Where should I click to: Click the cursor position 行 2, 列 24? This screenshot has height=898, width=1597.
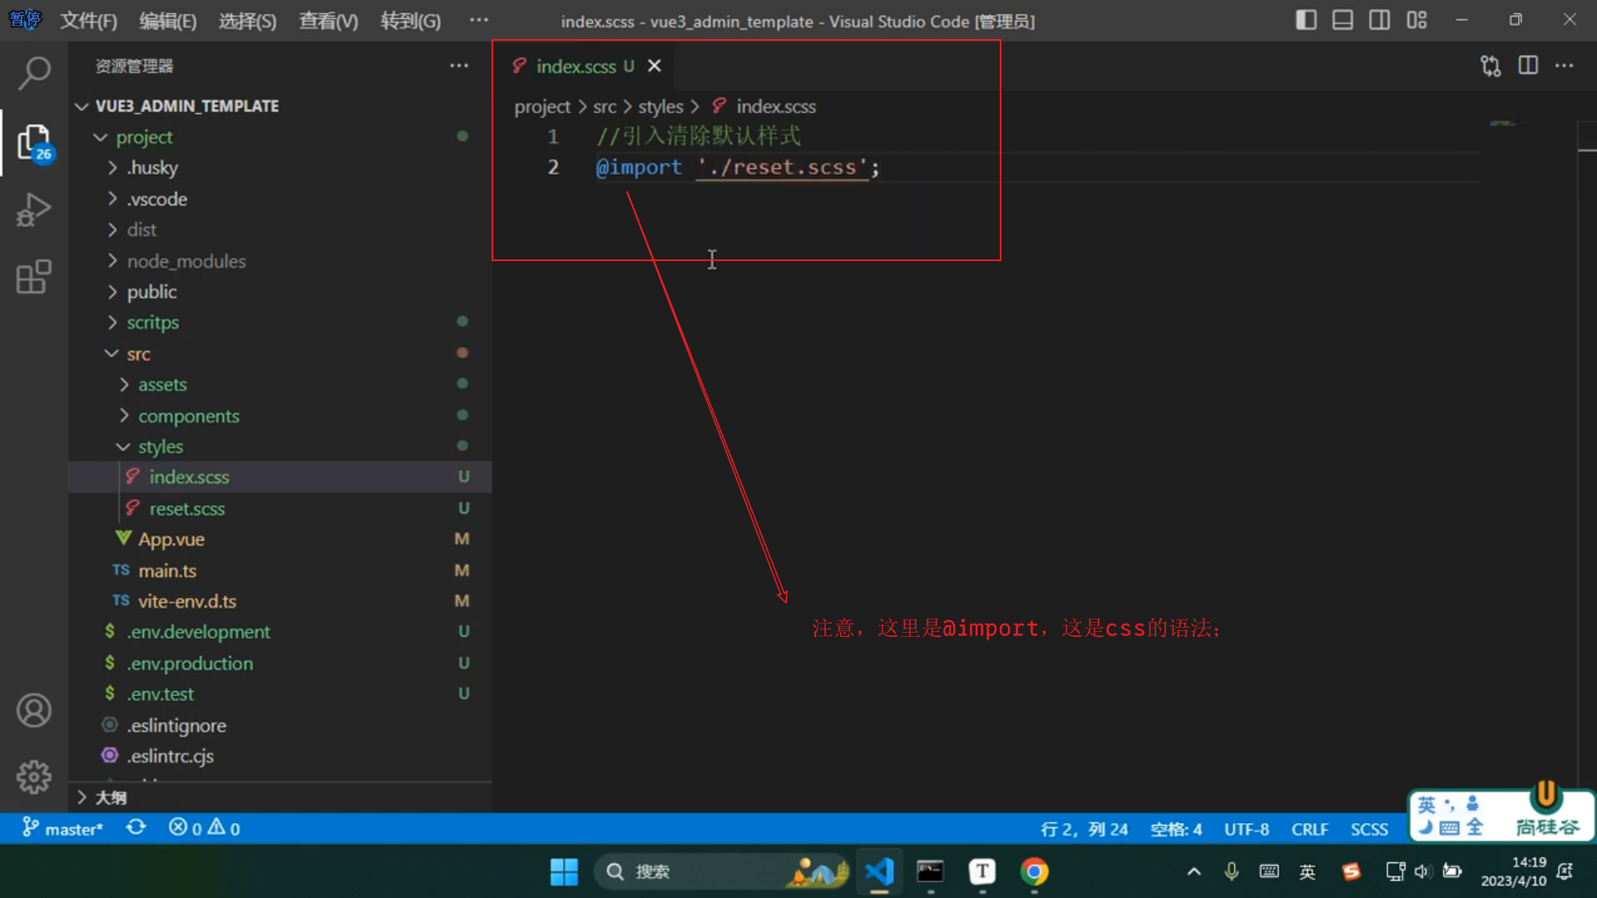coord(1085,829)
